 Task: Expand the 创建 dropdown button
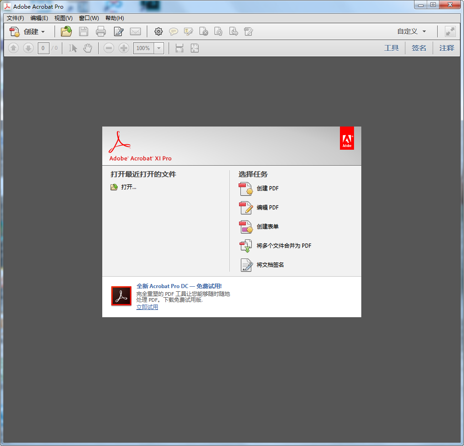point(28,31)
